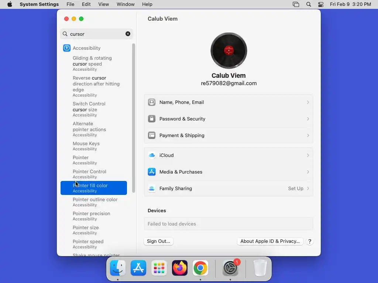The height and width of the screenshot is (283, 378).
Task: Open the System Settings menu
Action: (x=39, y=4)
